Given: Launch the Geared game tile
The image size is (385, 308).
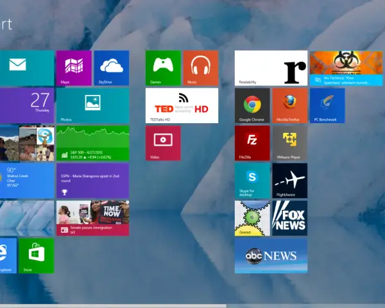Looking at the screenshot, I should tap(252, 218).
